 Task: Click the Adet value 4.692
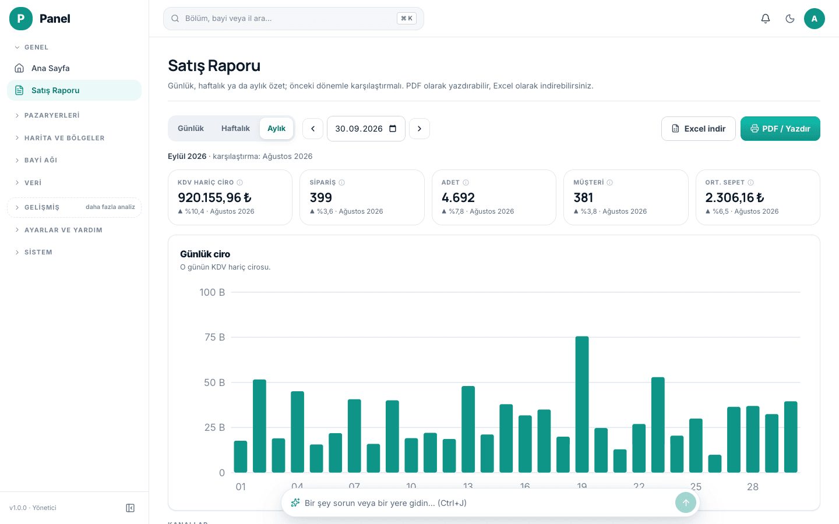point(458,198)
